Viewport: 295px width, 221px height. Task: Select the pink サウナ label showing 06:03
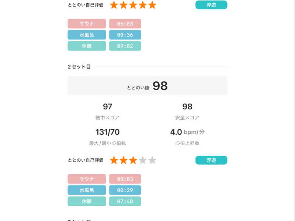coord(87,24)
